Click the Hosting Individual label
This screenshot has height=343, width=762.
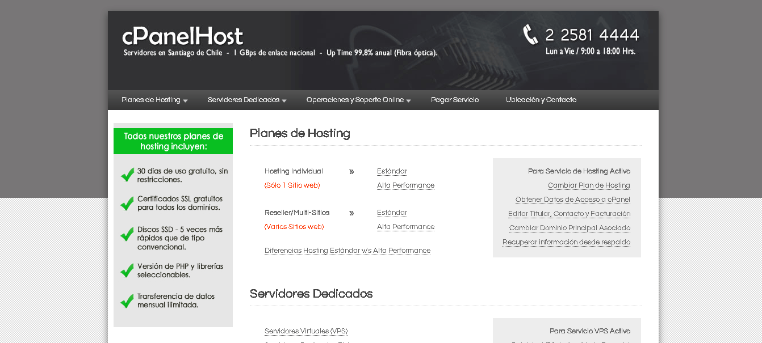tap(294, 171)
